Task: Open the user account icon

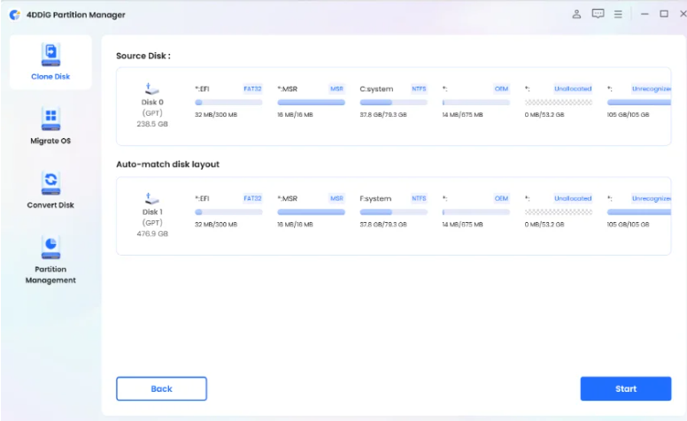Action: [x=576, y=14]
